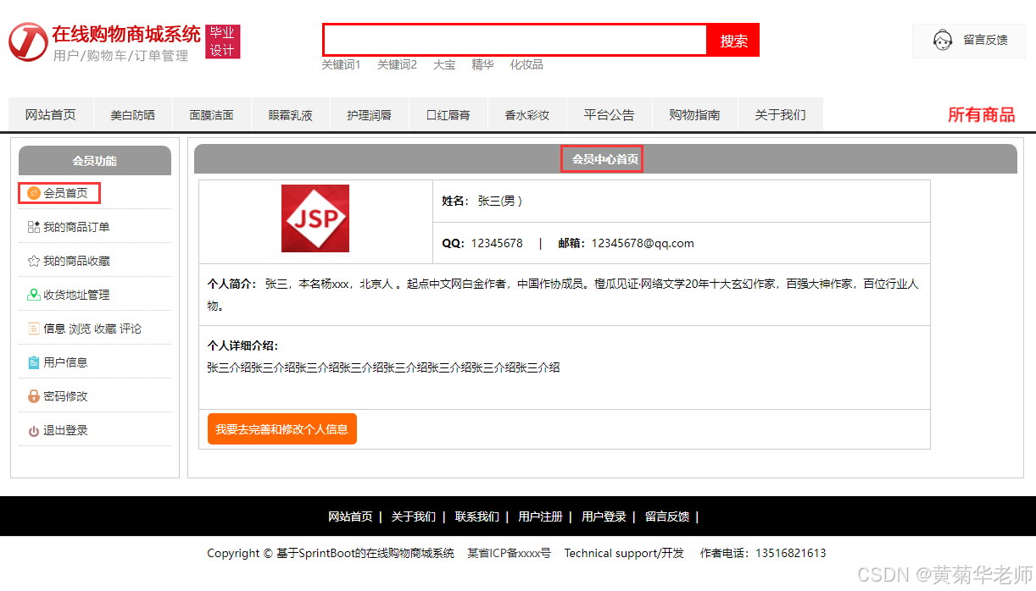
Task: Click 某省ICP备xxxx号 in the footer
Action: point(509,553)
